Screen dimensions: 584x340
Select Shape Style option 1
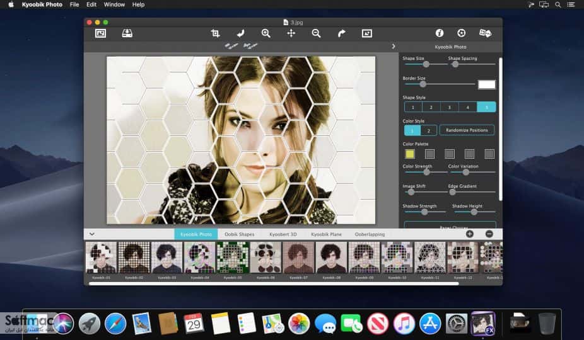pos(413,107)
